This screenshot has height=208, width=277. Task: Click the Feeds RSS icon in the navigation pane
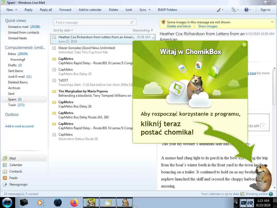tap(5, 178)
